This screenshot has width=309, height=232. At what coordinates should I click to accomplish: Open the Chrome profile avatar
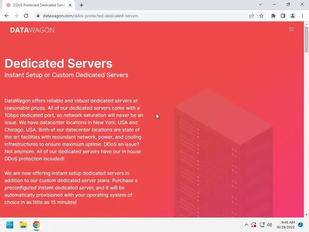(x=293, y=16)
